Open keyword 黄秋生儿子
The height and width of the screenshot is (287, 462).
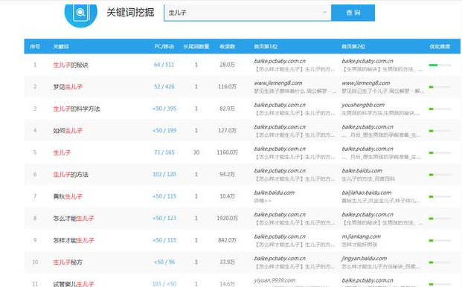pos(68,196)
